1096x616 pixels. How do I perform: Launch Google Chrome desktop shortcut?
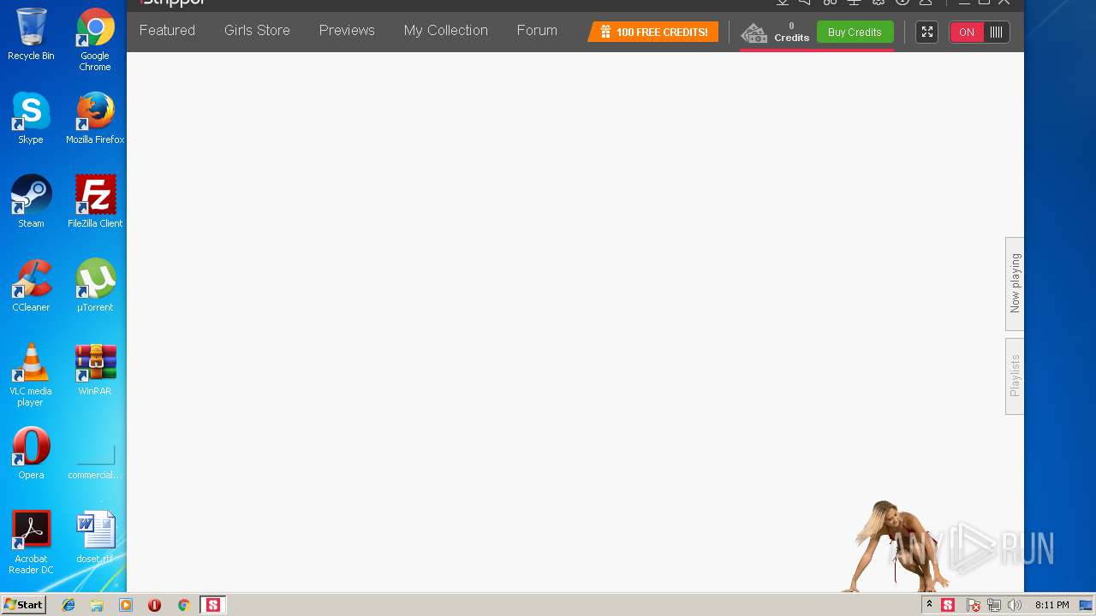coord(95,39)
